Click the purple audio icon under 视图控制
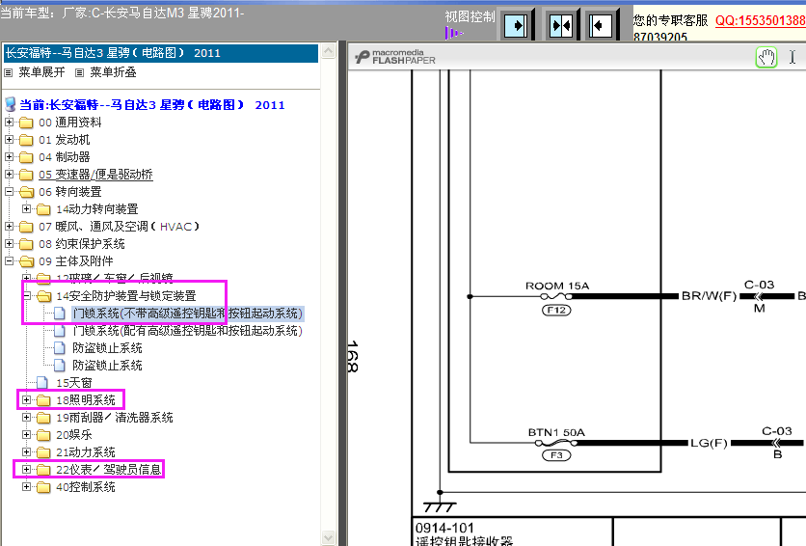The height and width of the screenshot is (546, 806). [x=453, y=34]
